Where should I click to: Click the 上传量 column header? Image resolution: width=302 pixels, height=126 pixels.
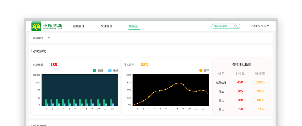coord(240,74)
